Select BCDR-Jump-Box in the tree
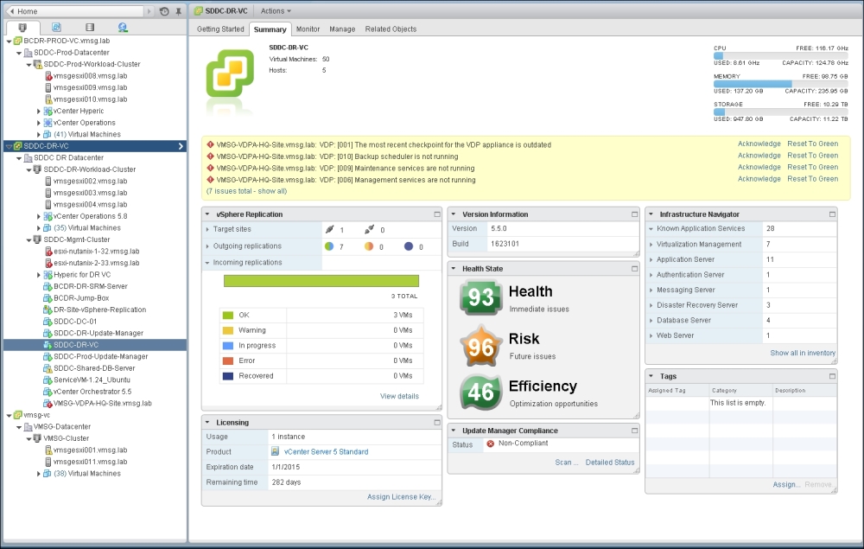Screen dimensions: 864x549 pos(81,298)
